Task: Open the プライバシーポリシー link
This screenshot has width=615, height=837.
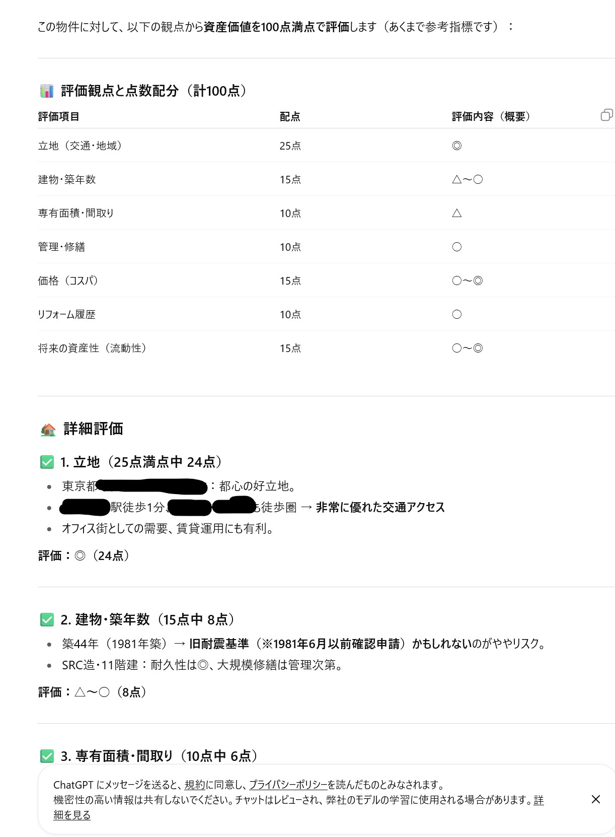Action: click(x=288, y=785)
